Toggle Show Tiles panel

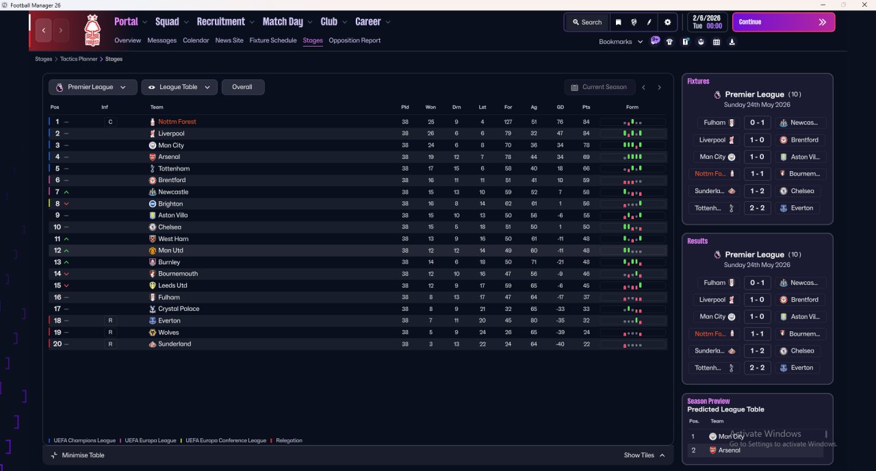click(x=644, y=455)
